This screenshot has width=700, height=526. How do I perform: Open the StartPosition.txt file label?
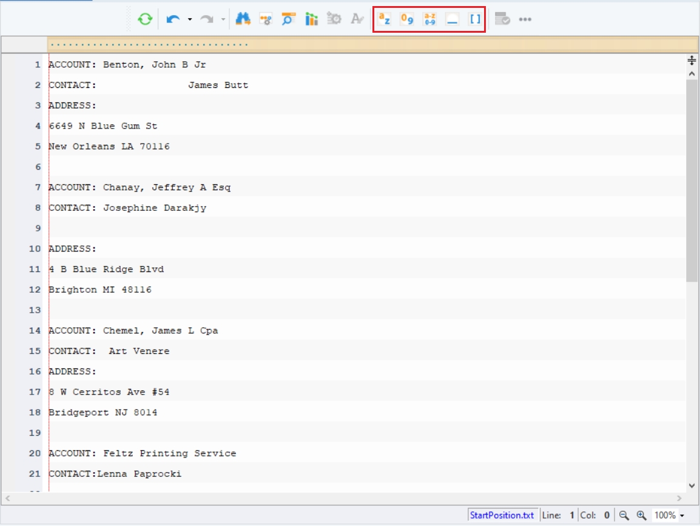502,515
